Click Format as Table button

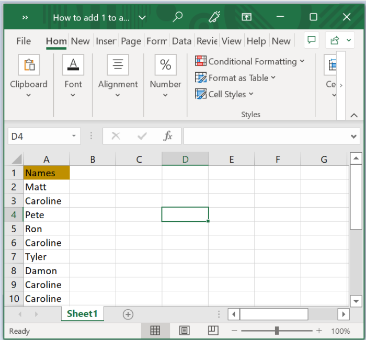point(235,78)
